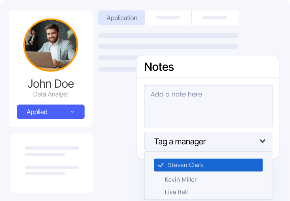290x201 pixels.
Task: Click the Data Analyst job title
Action: click(x=51, y=94)
